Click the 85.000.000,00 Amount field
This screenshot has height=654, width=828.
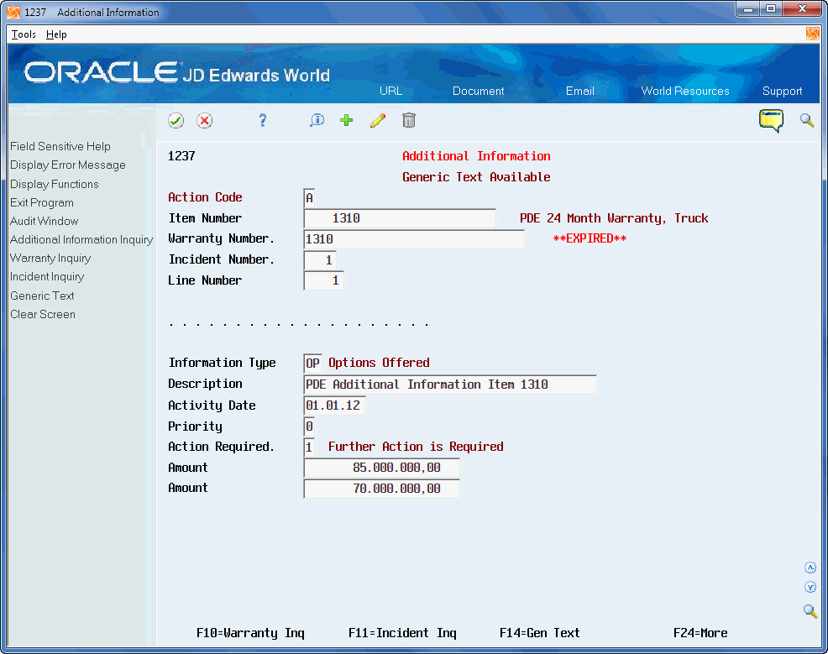click(x=381, y=468)
